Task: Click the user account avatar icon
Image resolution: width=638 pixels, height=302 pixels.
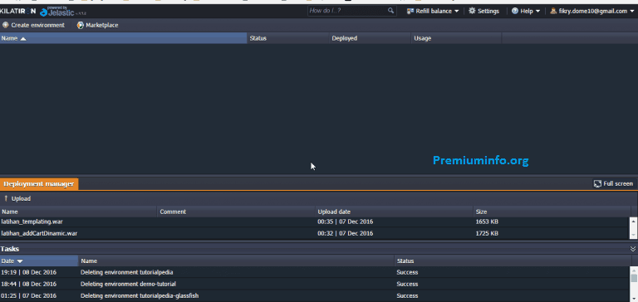Action: (553, 11)
